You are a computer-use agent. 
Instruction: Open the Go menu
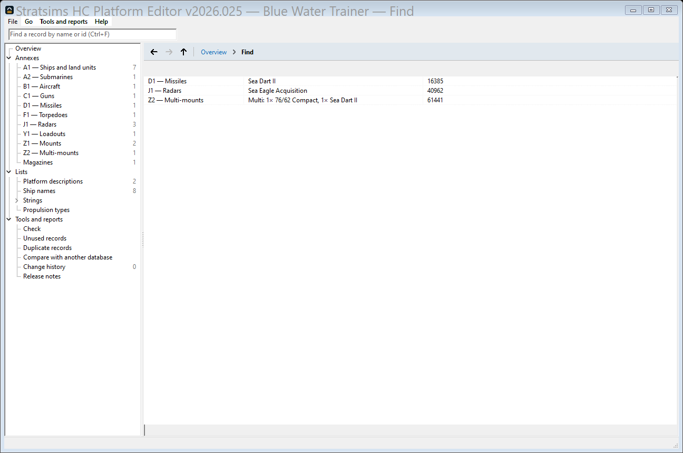click(x=28, y=22)
